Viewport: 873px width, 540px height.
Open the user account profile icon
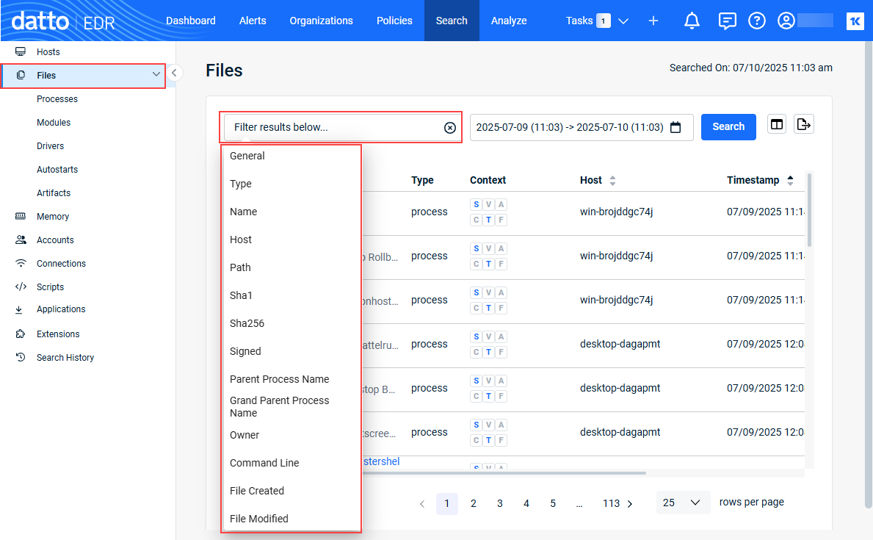(786, 21)
